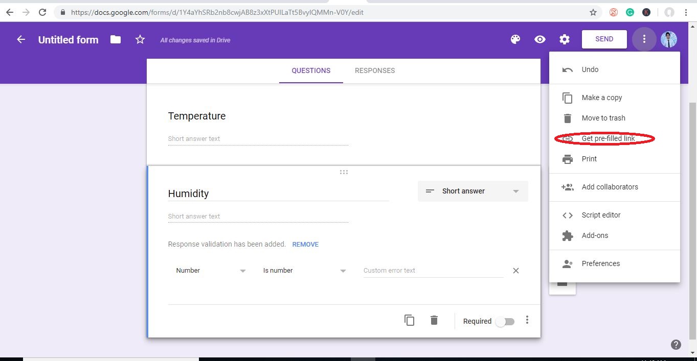The height and width of the screenshot is (361, 697).
Task: Open the Short answer type dropdown
Action: tap(473, 191)
